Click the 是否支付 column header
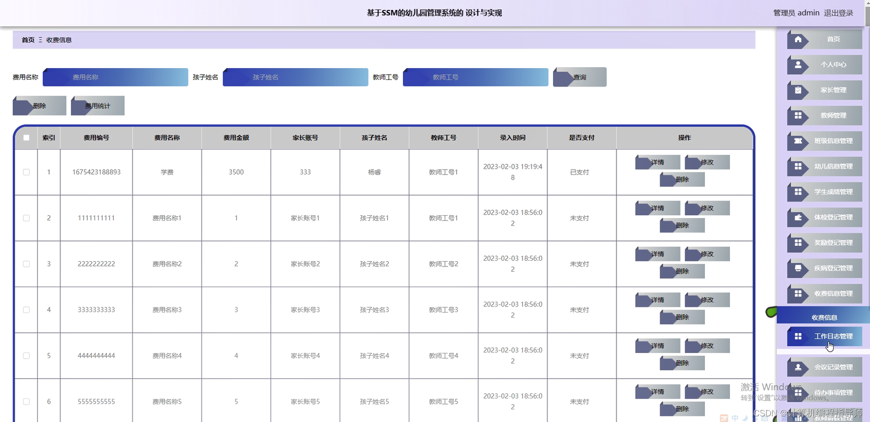This screenshot has height=422, width=870. 582,138
